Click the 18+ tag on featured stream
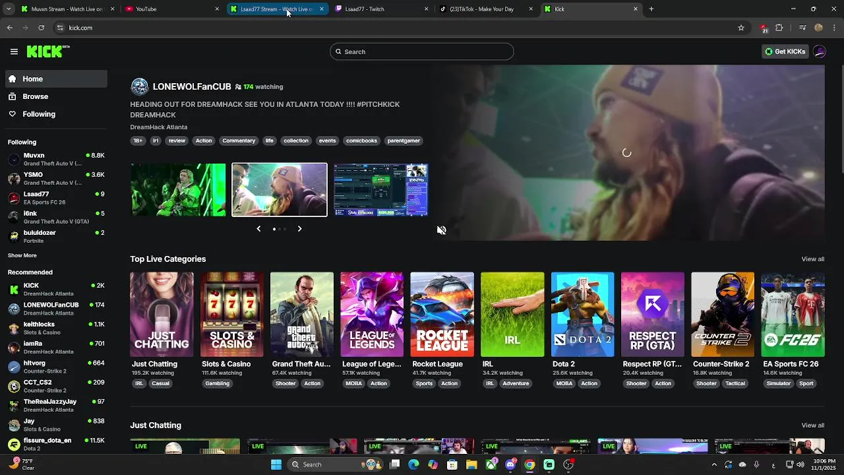844x475 pixels. [138, 141]
